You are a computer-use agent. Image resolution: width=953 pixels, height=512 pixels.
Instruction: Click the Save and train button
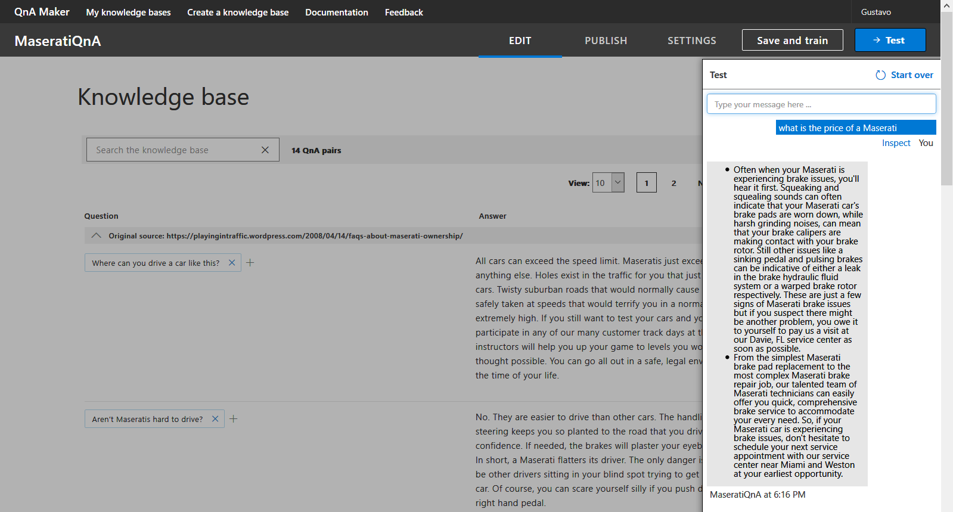click(x=793, y=40)
